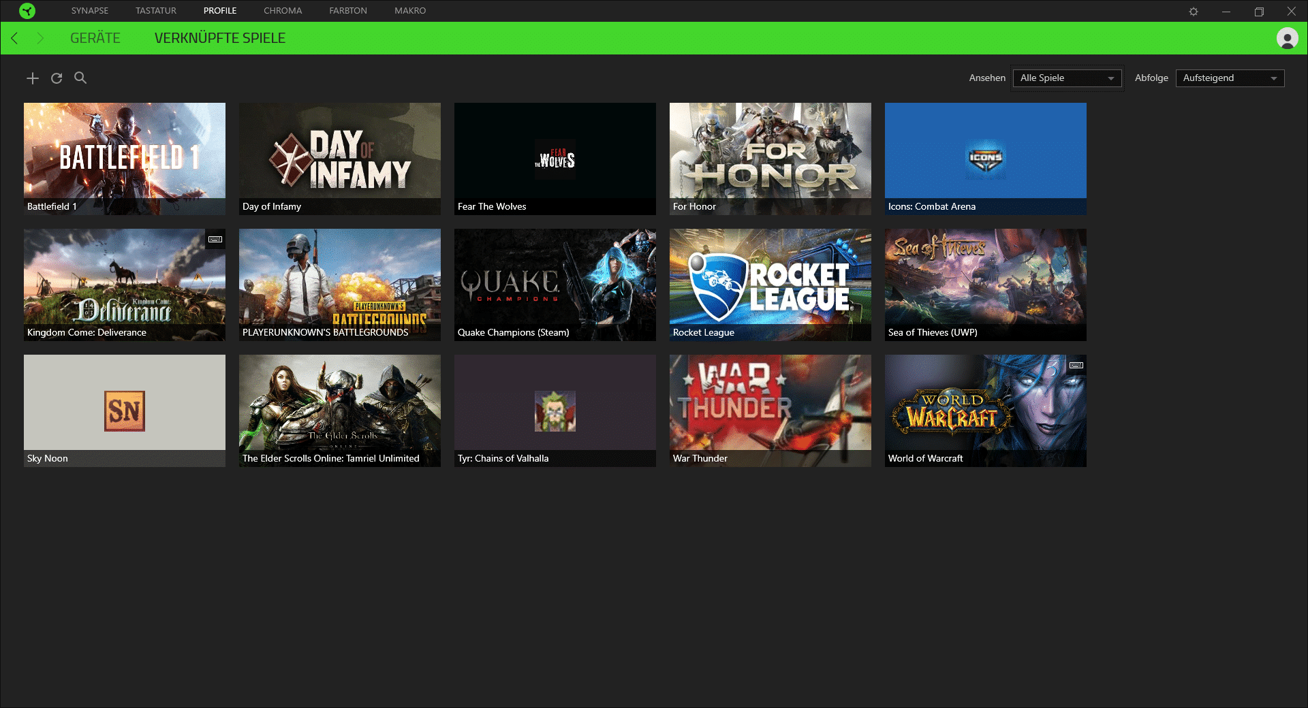1308x708 pixels.
Task: Switch to the CHROMA tab
Action: pyautogui.click(x=283, y=11)
